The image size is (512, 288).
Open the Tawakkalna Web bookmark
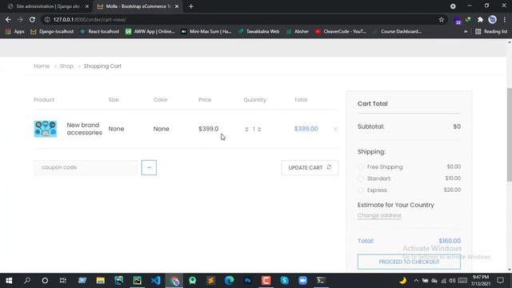[258, 32]
